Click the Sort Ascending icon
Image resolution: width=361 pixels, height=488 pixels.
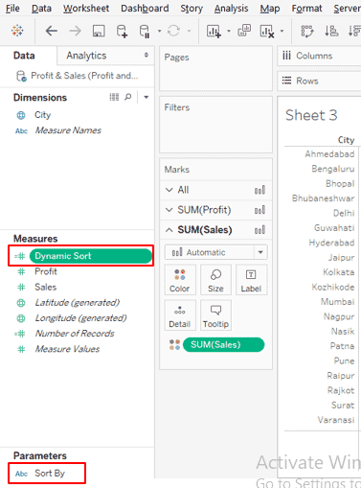[331, 31]
